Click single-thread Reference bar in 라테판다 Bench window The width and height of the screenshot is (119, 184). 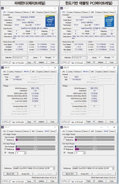click(x=36, y=140)
